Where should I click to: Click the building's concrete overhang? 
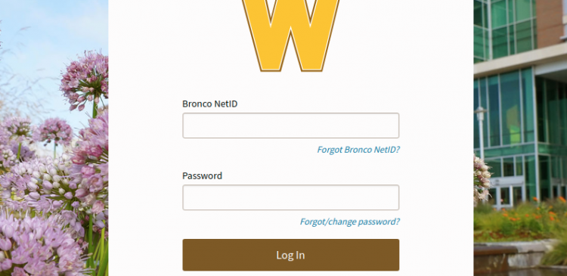point(521,60)
